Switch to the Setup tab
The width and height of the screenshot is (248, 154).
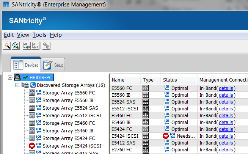[x=53, y=65]
